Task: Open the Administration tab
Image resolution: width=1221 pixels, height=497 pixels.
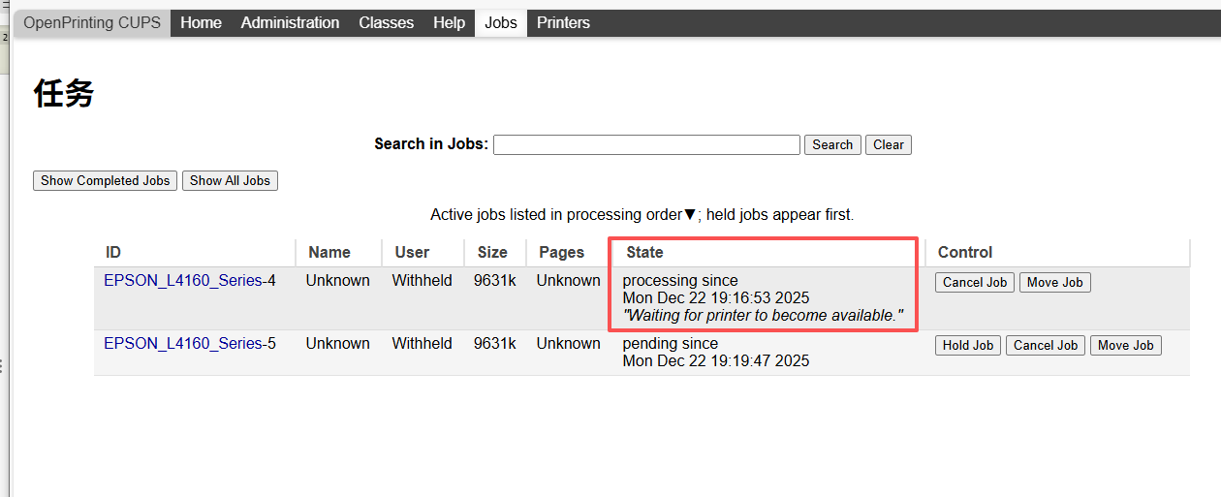Action: coord(290,22)
